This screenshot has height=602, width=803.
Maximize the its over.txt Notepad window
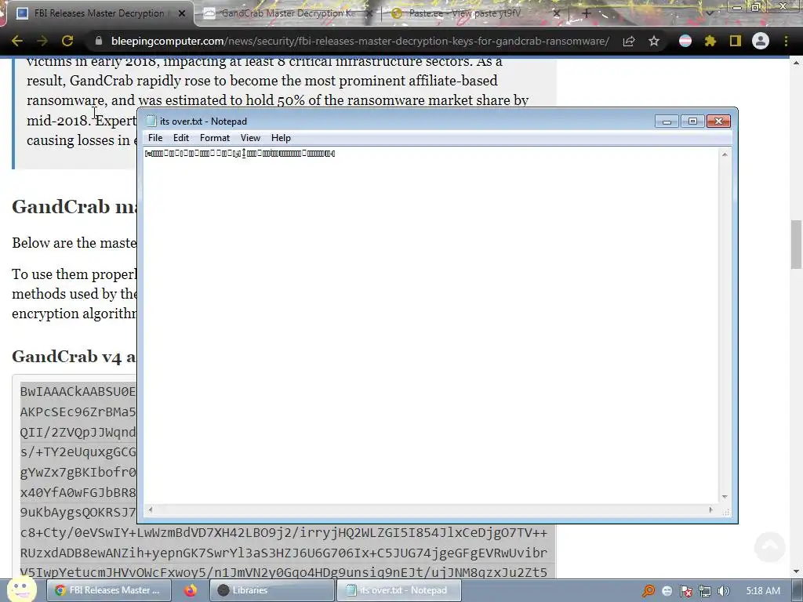click(x=692, y=121)
